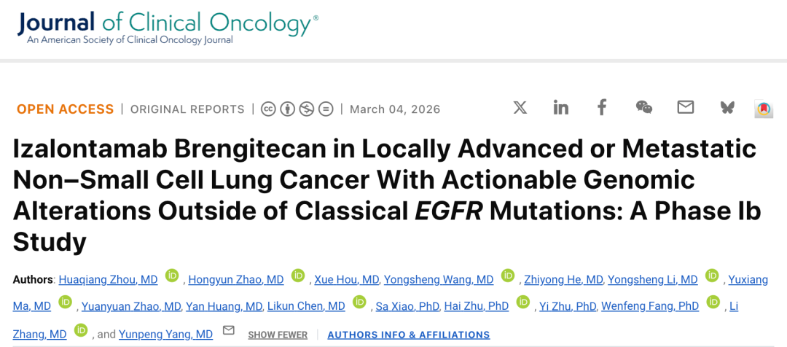Open Creative Commons license icons
787x347 pixels.
pyautogui.click(x=297, y=109)
